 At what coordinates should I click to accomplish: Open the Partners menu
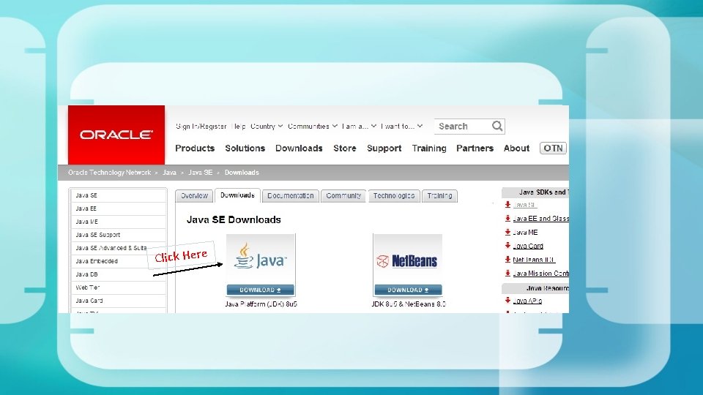click(475, 148)
